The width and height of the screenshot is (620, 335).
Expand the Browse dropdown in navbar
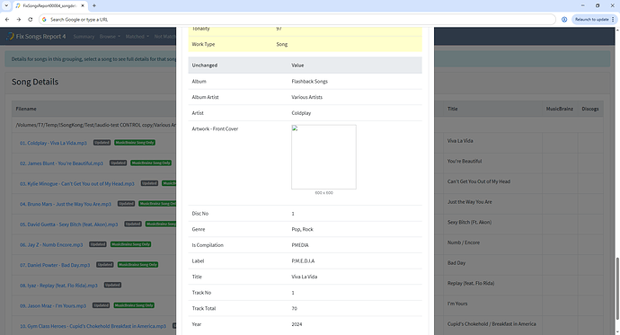point(110,36)
